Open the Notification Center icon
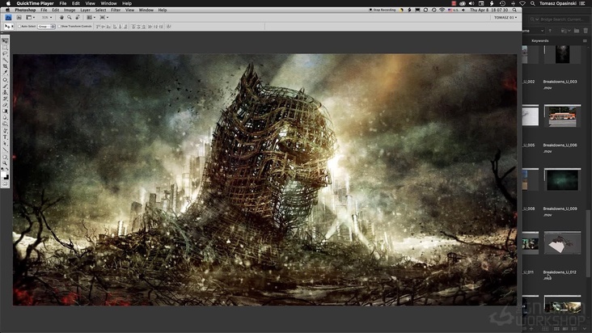Screen dimensions: 592x333 (x=583, y=3)
